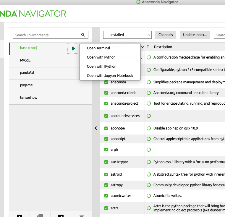Click the status circle for applaunchservices

(149, 116)
